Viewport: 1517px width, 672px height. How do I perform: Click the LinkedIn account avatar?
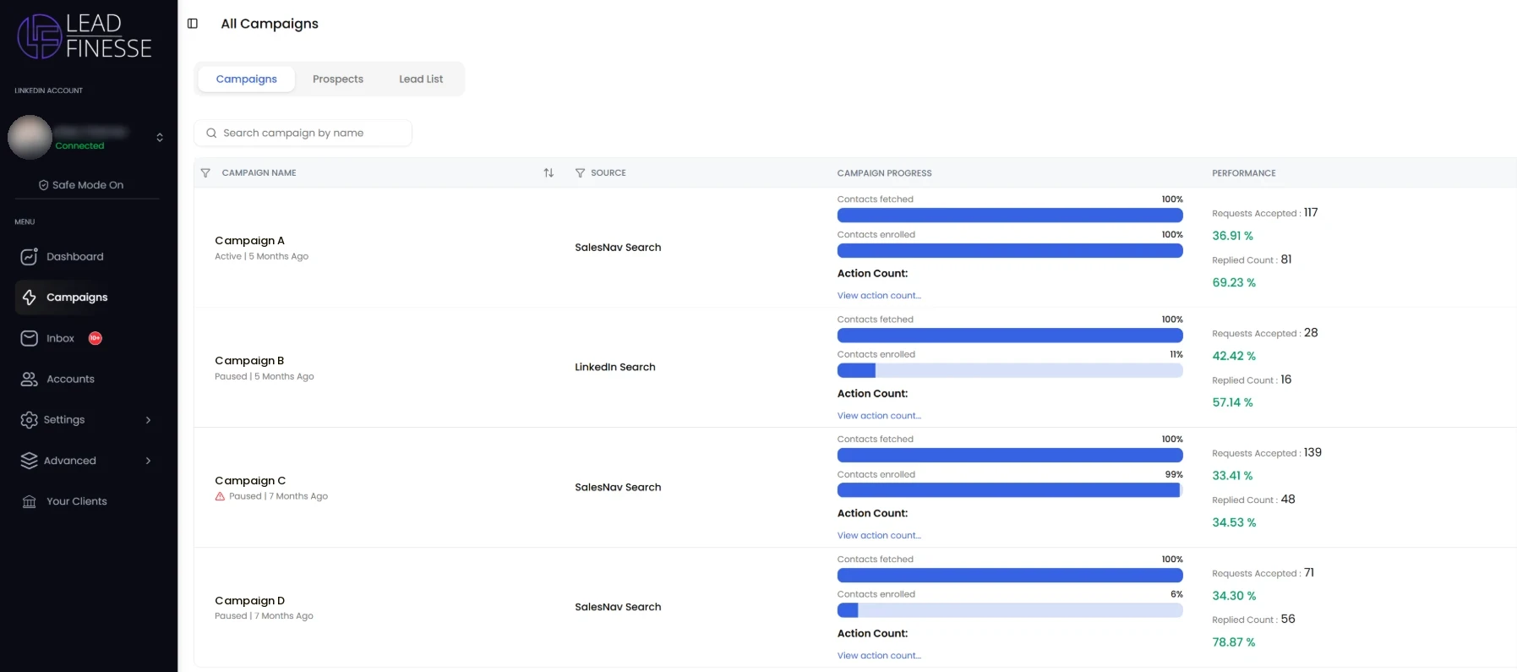click(30, 137)
